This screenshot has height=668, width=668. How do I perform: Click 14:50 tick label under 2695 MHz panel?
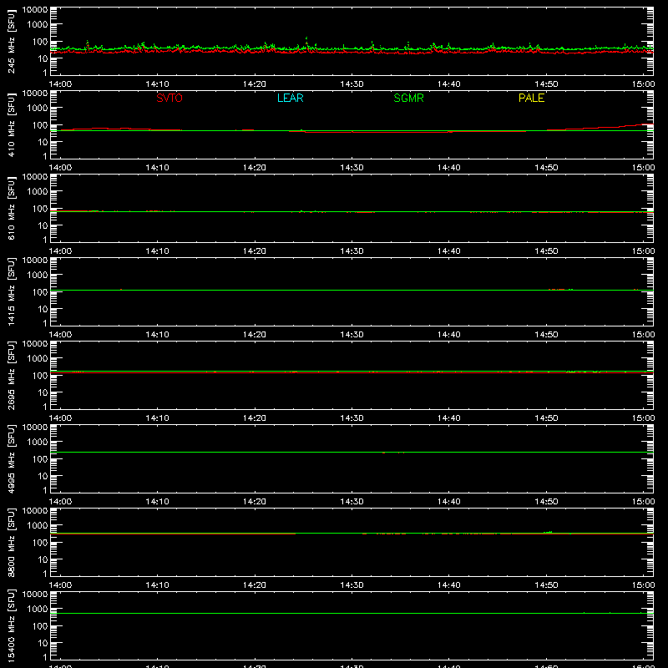coord(546,418)
